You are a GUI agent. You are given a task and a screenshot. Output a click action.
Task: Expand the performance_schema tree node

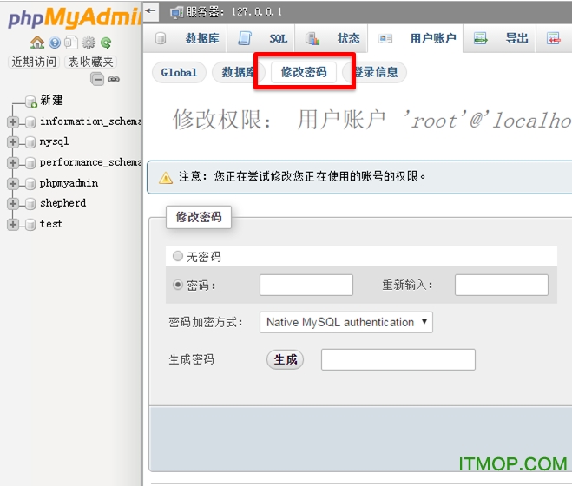(13, 162)
